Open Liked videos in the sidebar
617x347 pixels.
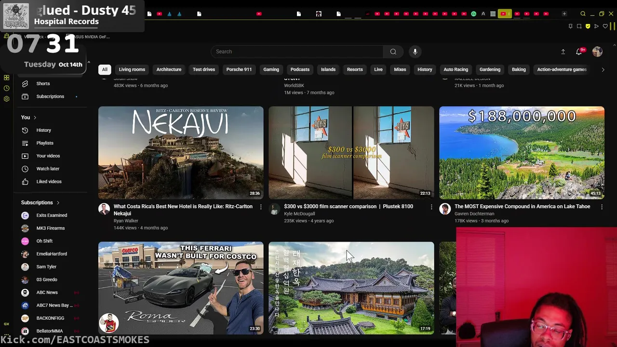[51, 182]
